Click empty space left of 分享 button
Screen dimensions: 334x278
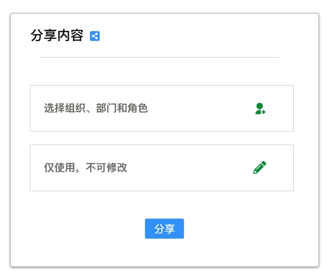click(x=88, y=229)
